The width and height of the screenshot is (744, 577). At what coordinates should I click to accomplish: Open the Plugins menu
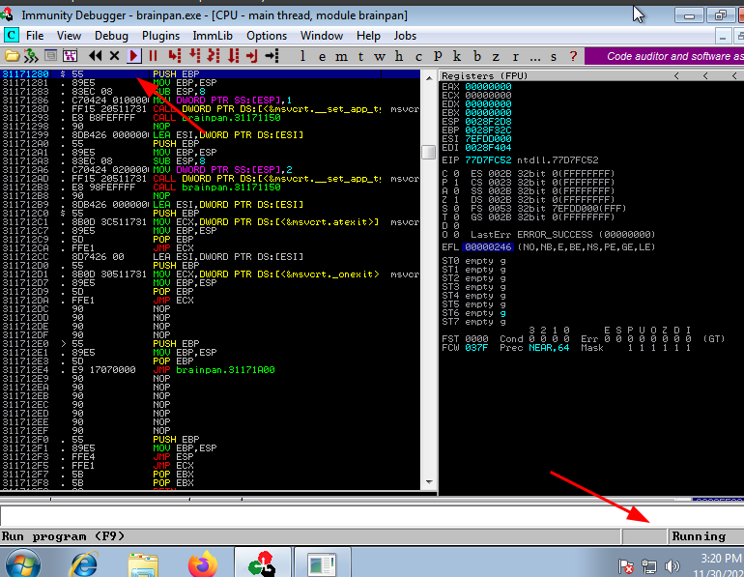[160, 36]
